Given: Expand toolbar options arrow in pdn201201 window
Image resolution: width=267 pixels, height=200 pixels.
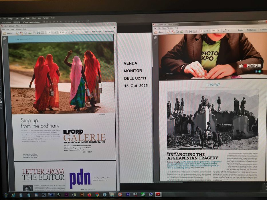Looking at the screenshot, I should 76,32.
